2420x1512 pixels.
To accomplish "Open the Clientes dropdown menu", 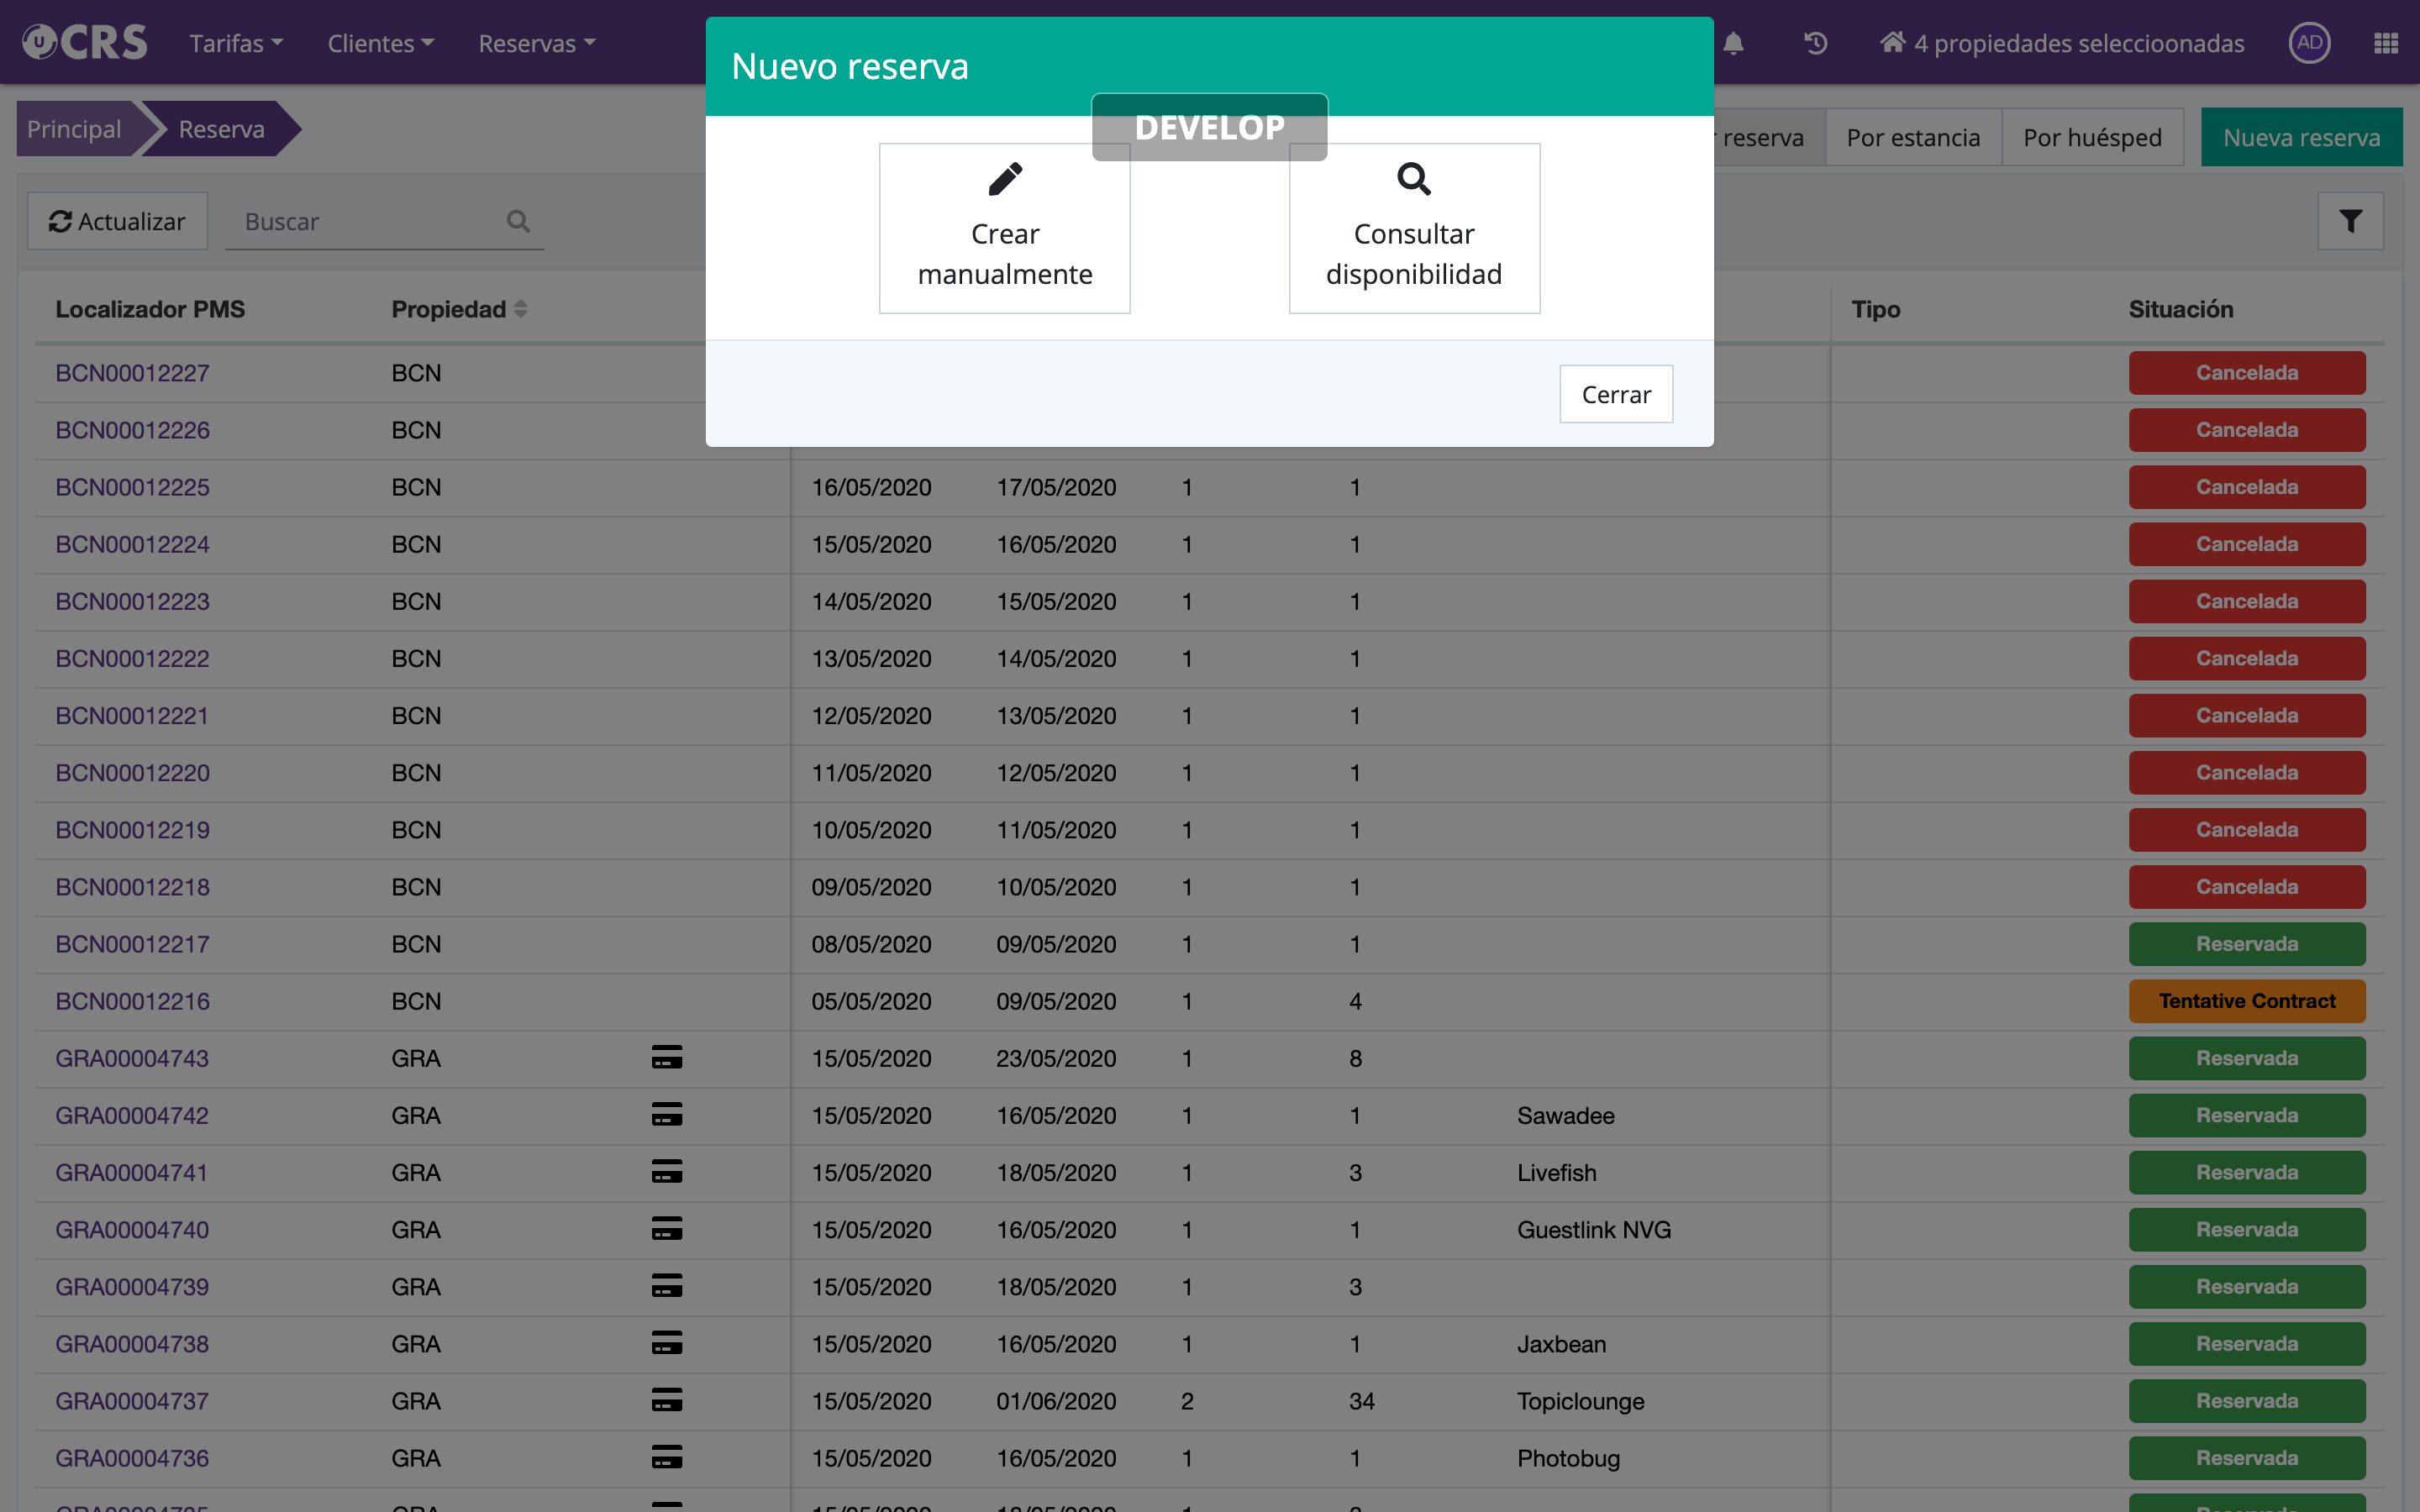I will [x=380, y=43].
